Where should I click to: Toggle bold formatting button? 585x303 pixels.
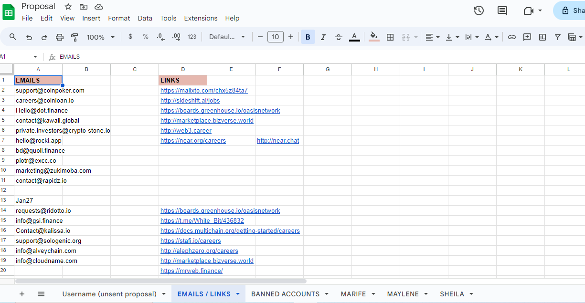click(308, 37)
